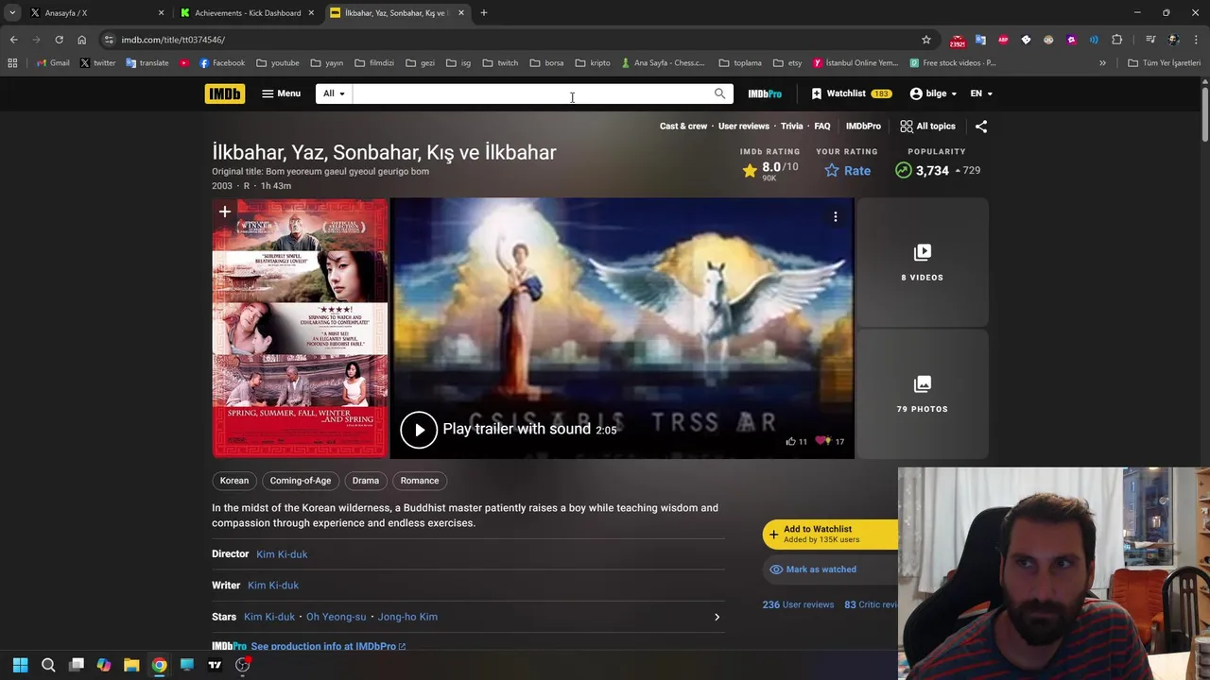The height and width of the screenshot is (680, 1210).
Task: Open Tüm Yer İşaretleri folder
Action: click(x=1164, y=63)
